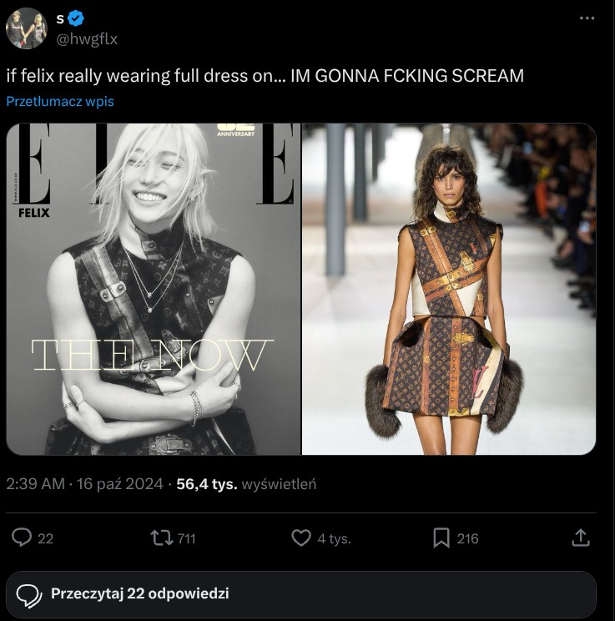Viewport: 615px width, 621px height.
Task: Click the blue verified badge
Action: (x=74, y=18)
